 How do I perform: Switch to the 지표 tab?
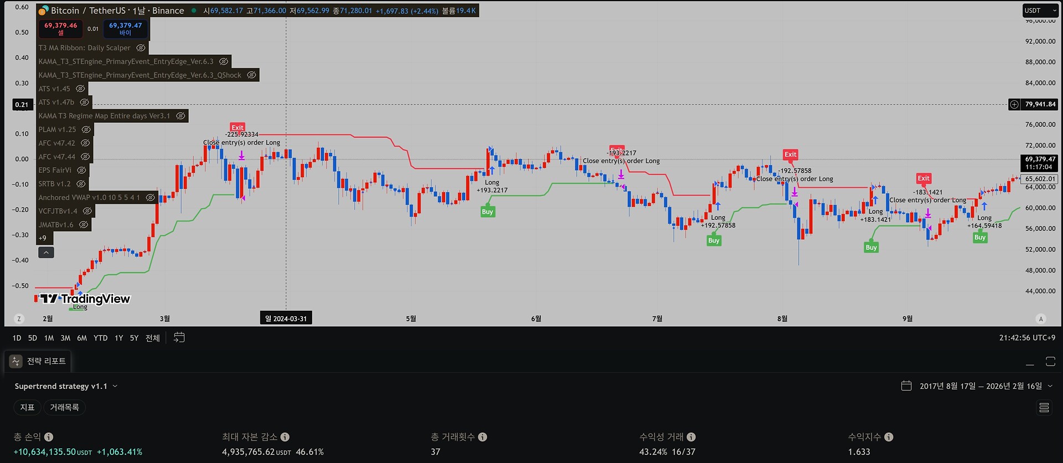point(27,408)
